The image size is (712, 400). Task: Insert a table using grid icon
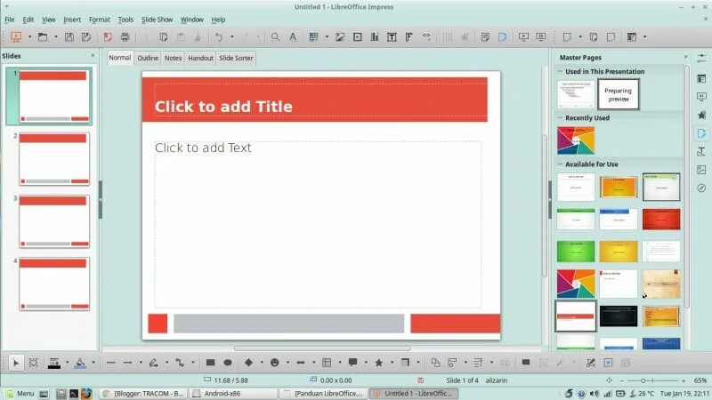point(313,37)
